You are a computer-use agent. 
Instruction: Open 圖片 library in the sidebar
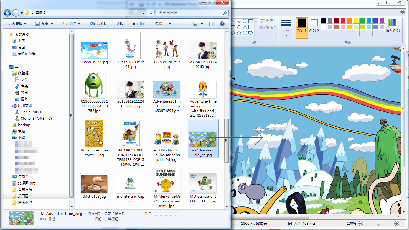24,99
